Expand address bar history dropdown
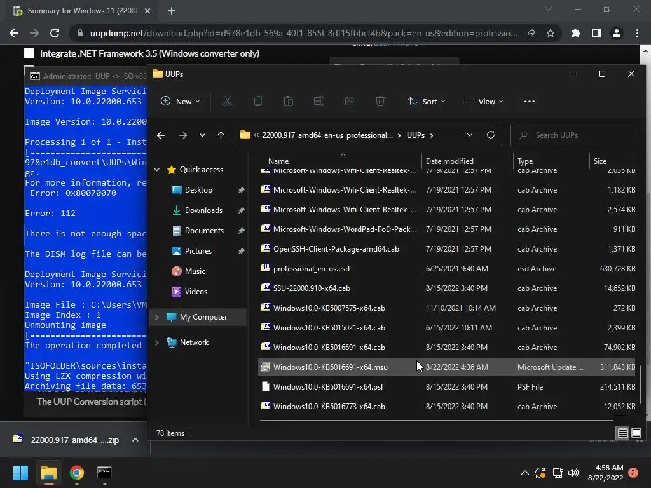This screenshot has width=651, height=488. pos(470,135)
